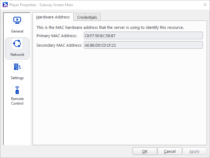
Task: Open the General section icon
Action: pos(17,21)
